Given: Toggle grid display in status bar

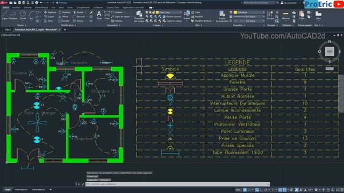Looking at the screenshot, I should (245, 190).
